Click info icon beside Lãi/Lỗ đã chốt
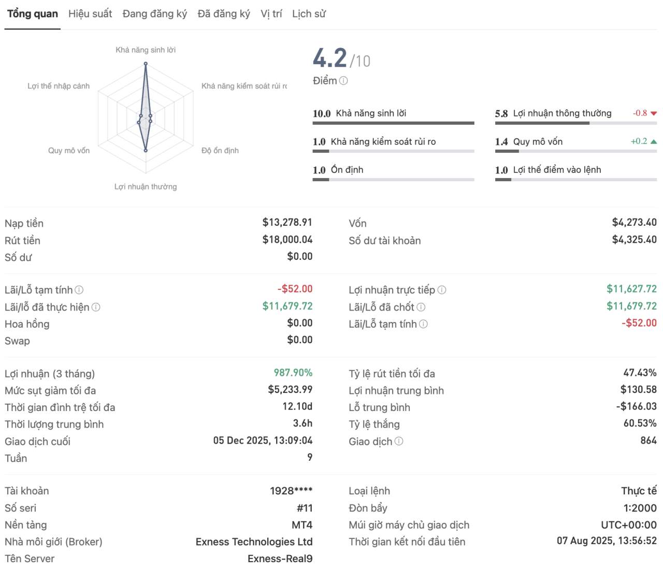Image resolution: width=663 pixels, height=571 pixels. coord(421,308)
